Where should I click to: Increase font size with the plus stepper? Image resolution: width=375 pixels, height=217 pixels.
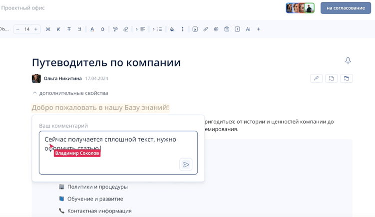tap(36, 29)
